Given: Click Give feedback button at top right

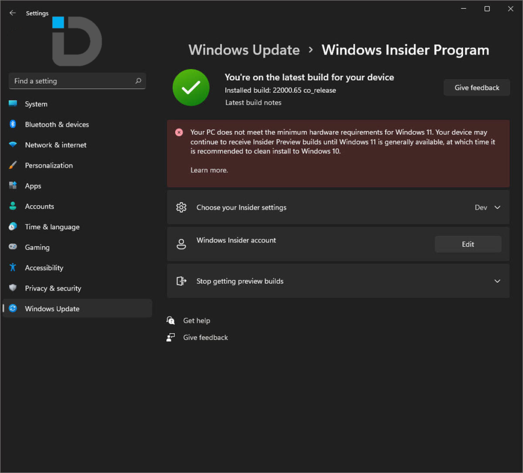Looking at the screenshot, I should (477, 88).
